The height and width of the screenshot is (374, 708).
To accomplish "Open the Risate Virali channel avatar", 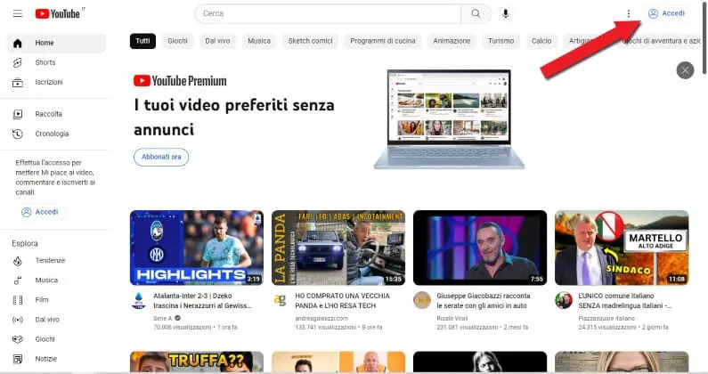I will point(422,300).
